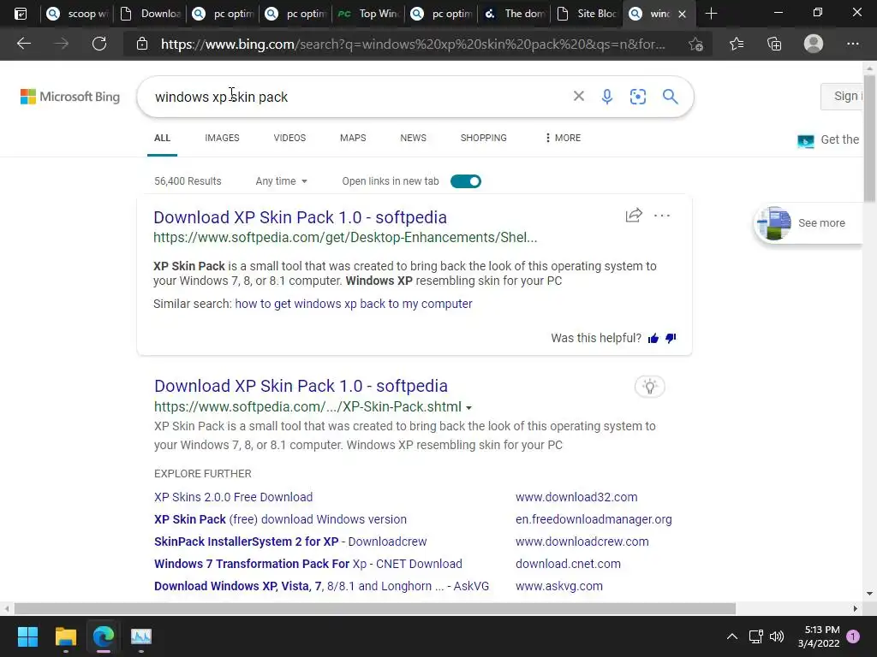This screenshot has width=877, height=657.
Task: Expand the Any time date filter
Action: 281,181
